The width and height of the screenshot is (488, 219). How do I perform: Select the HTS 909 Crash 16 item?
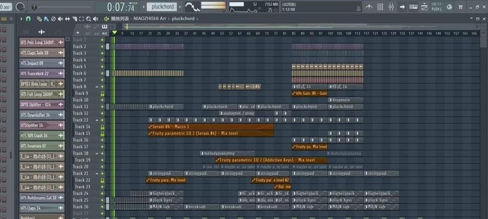pyautogui.click(x=42, y=136)
